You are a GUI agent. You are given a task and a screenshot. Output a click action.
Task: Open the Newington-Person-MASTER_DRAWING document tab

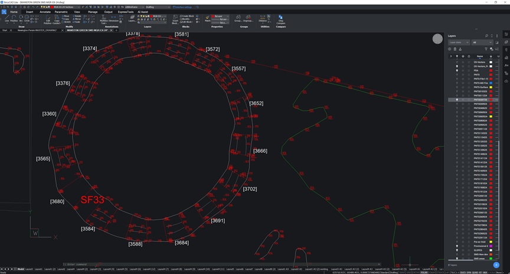[37, 30]
